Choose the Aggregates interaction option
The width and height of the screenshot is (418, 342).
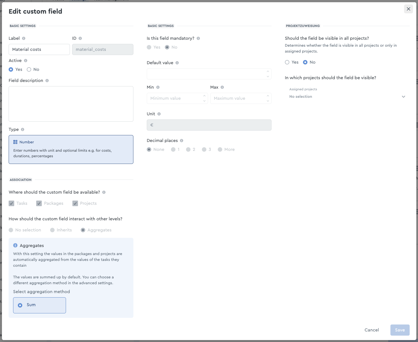83,230
